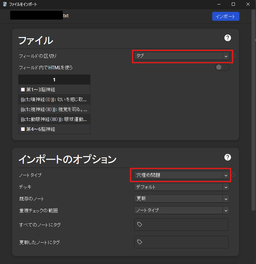Enable フィールド内でHTMLを使う switch
This screenshot has height=264, width=256.
222,67
